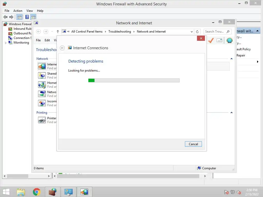Click the orange checkmark toolbar icon
This screenshot has height=197, width=263.
211,40
